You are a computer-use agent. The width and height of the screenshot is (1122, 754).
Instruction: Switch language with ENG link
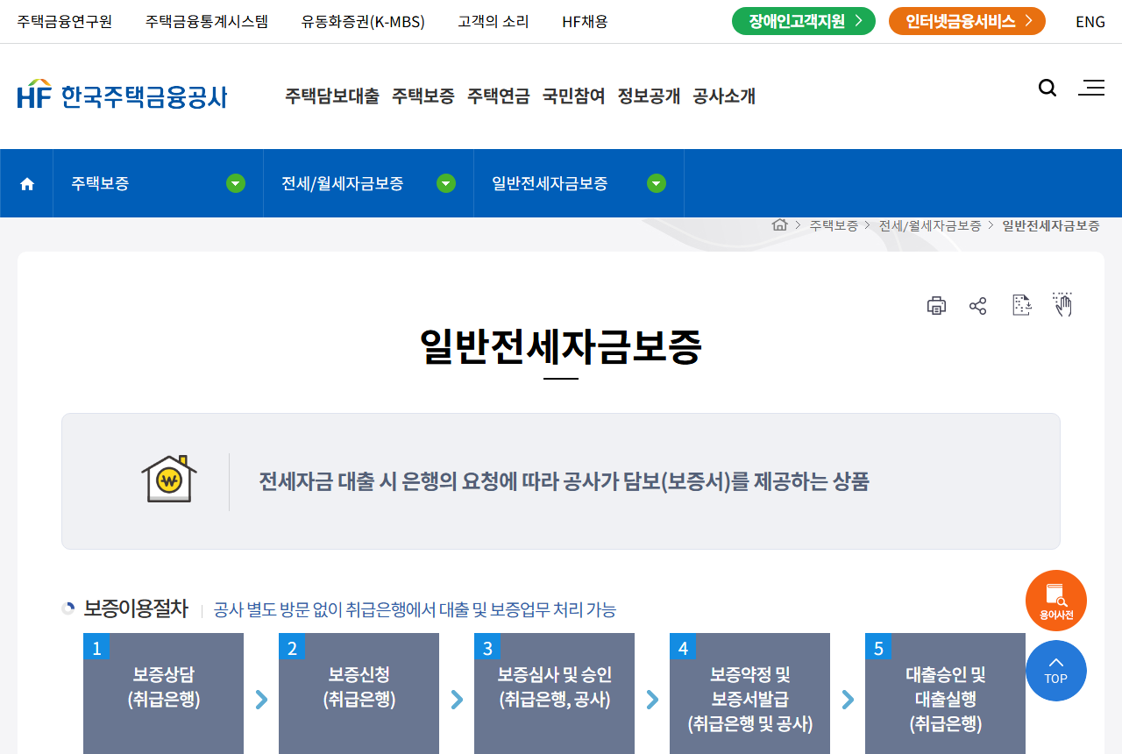pyautogui.click(x=1090, y=22)
